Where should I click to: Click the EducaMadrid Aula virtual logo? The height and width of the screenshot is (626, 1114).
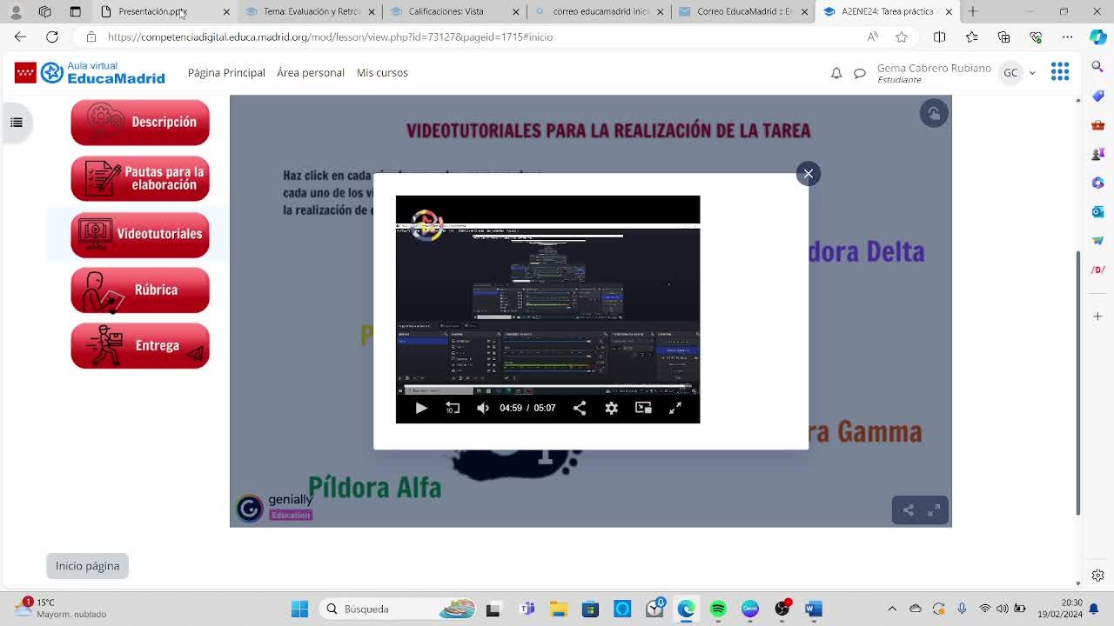(90, 73)
